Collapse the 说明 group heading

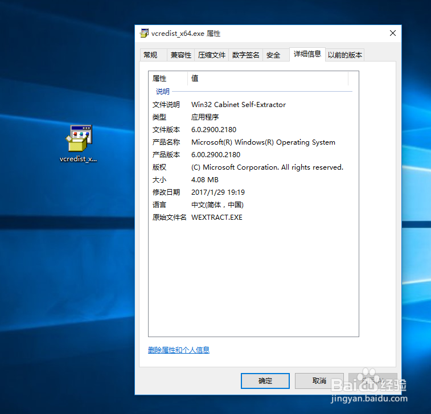click(163, 92)
